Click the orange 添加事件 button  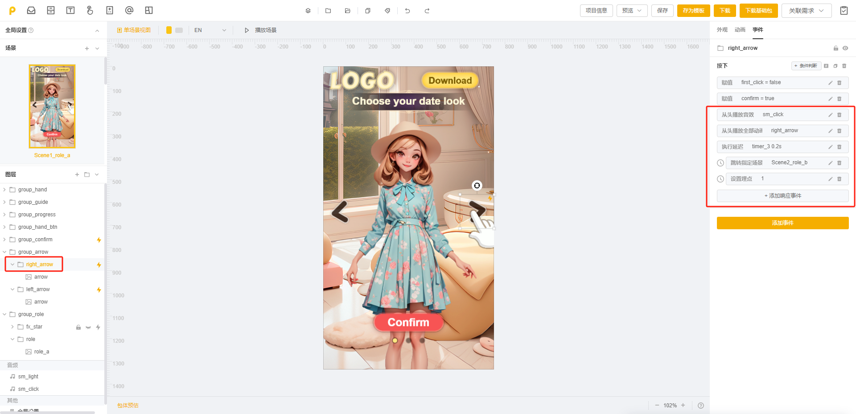[x=782, y=223]
